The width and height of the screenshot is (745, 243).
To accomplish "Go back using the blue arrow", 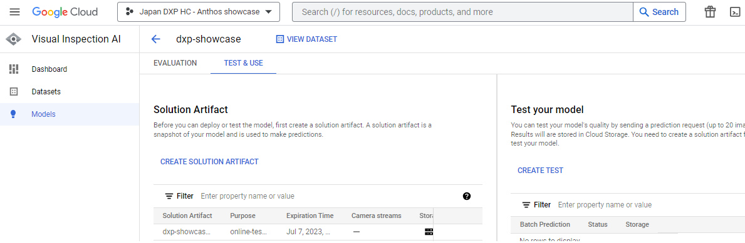I will click(x=156, y=39).
